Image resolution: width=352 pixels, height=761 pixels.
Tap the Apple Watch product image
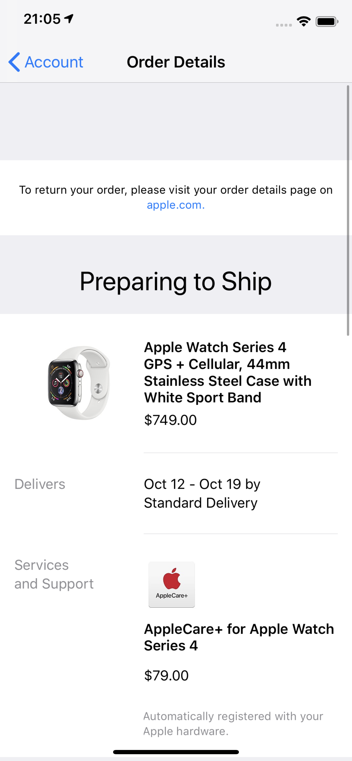pyautogui.click(x=79, y=383)
